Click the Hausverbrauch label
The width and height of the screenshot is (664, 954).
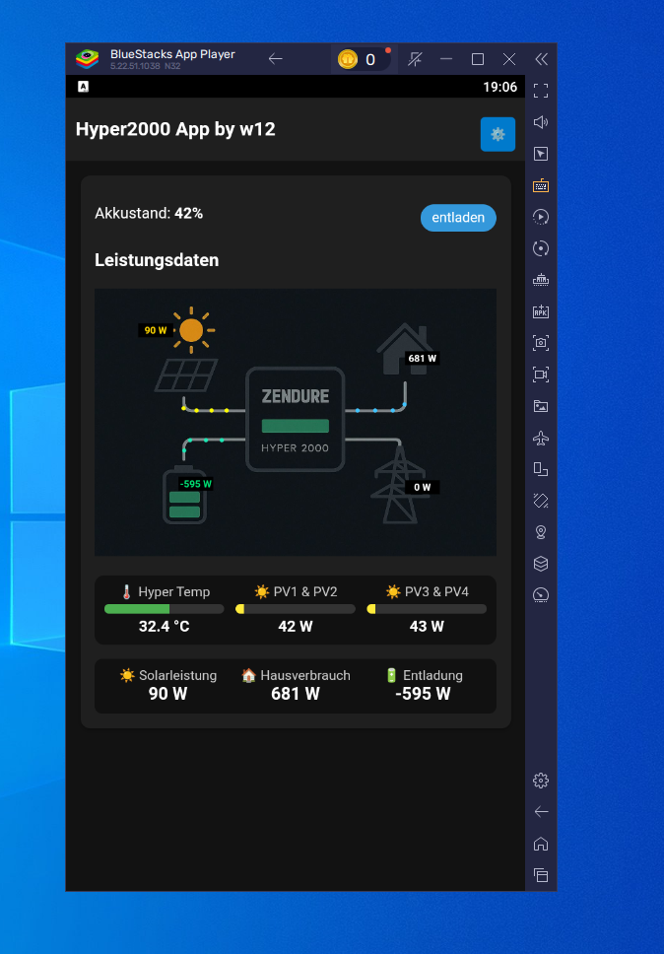[x=305, y=675]
